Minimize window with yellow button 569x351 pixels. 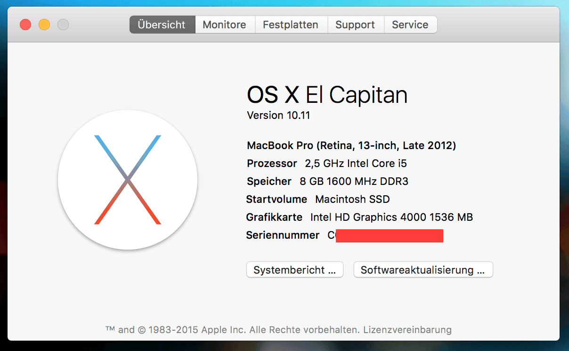tap(44, 25)
